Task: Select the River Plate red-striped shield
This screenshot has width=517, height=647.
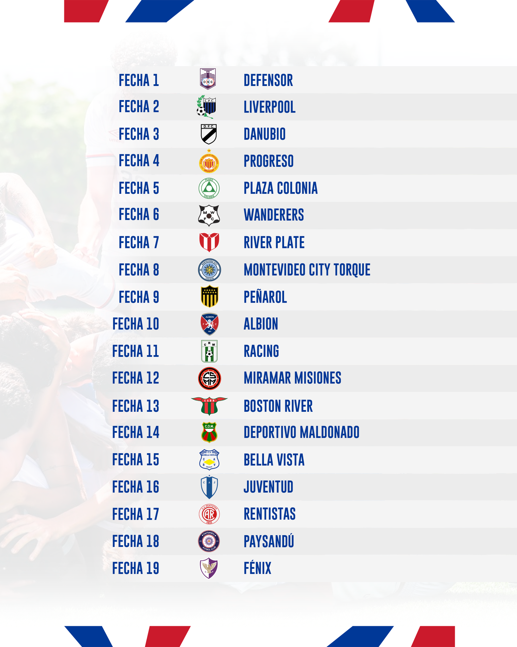Action: (209, 242)
